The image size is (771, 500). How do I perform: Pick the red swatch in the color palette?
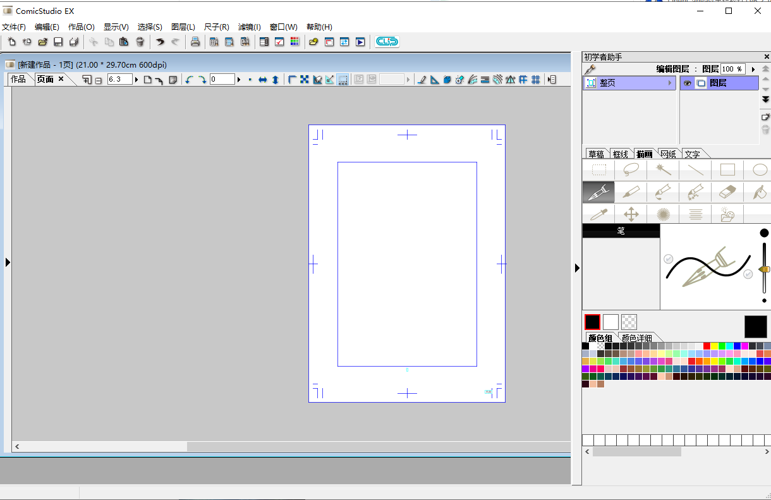tap(707, 346)
